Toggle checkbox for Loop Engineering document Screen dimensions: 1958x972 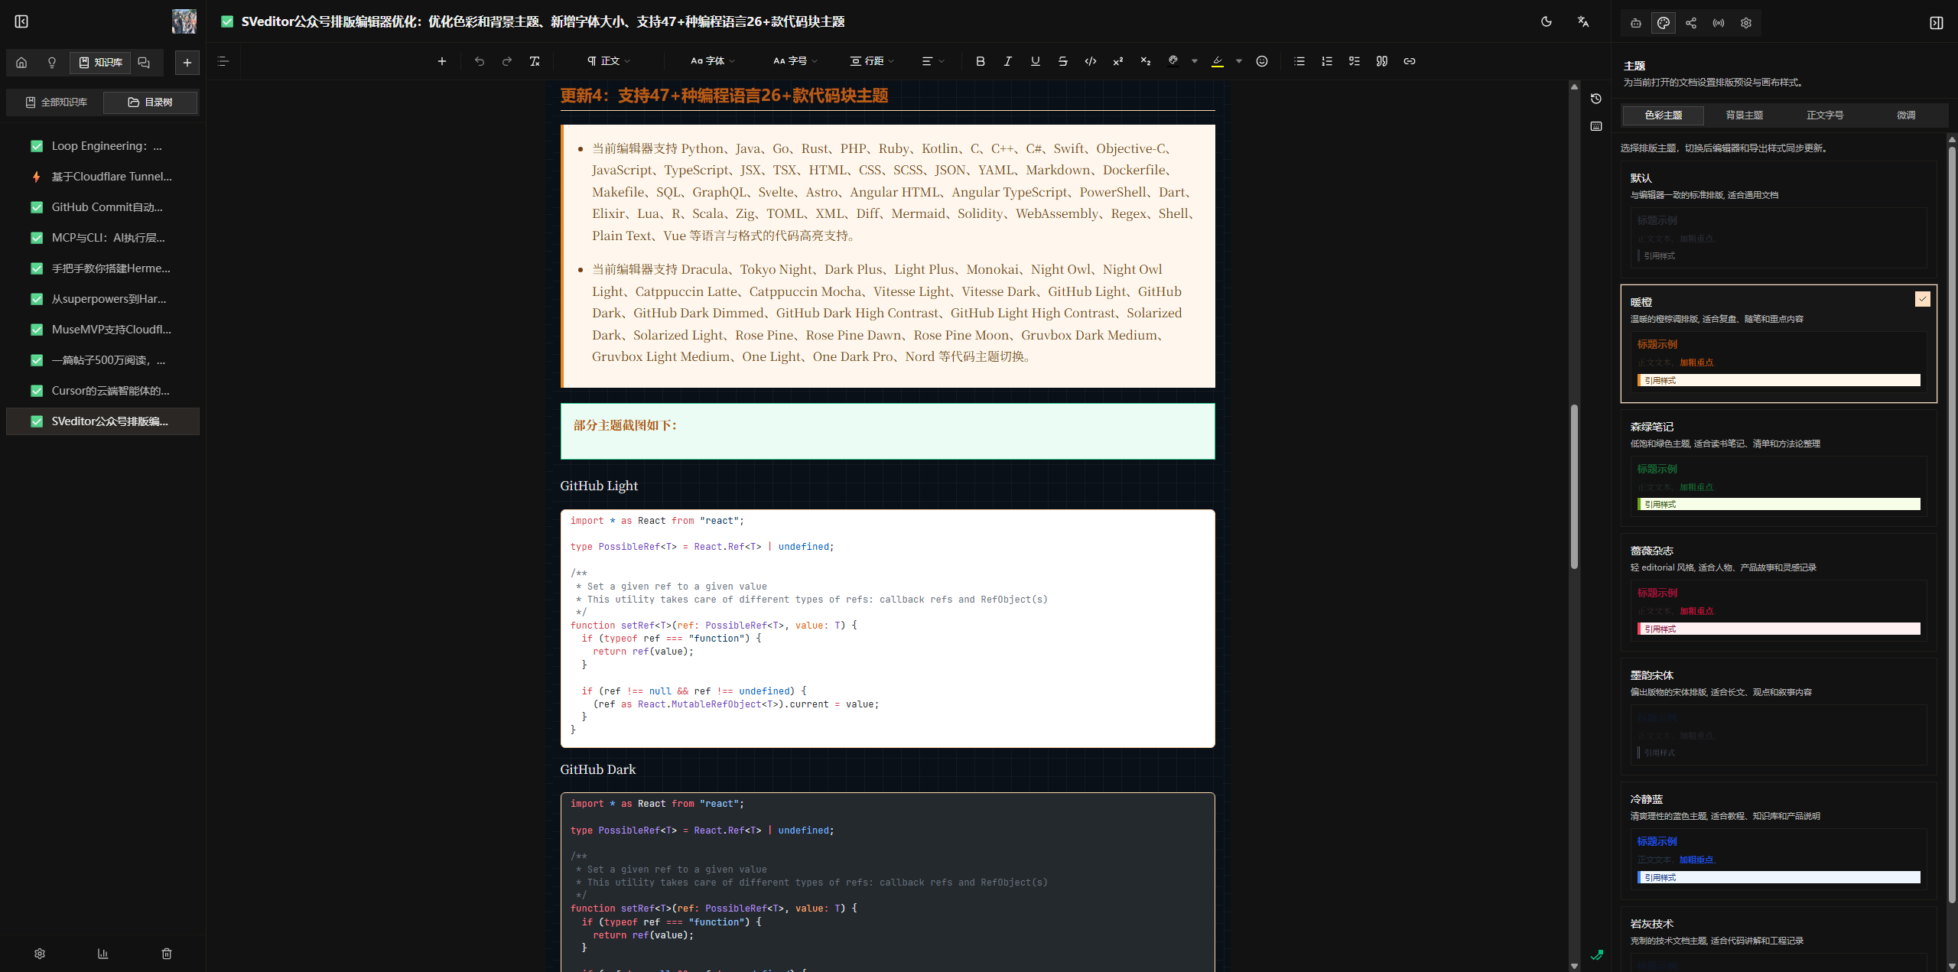click(x=37, y=146)
